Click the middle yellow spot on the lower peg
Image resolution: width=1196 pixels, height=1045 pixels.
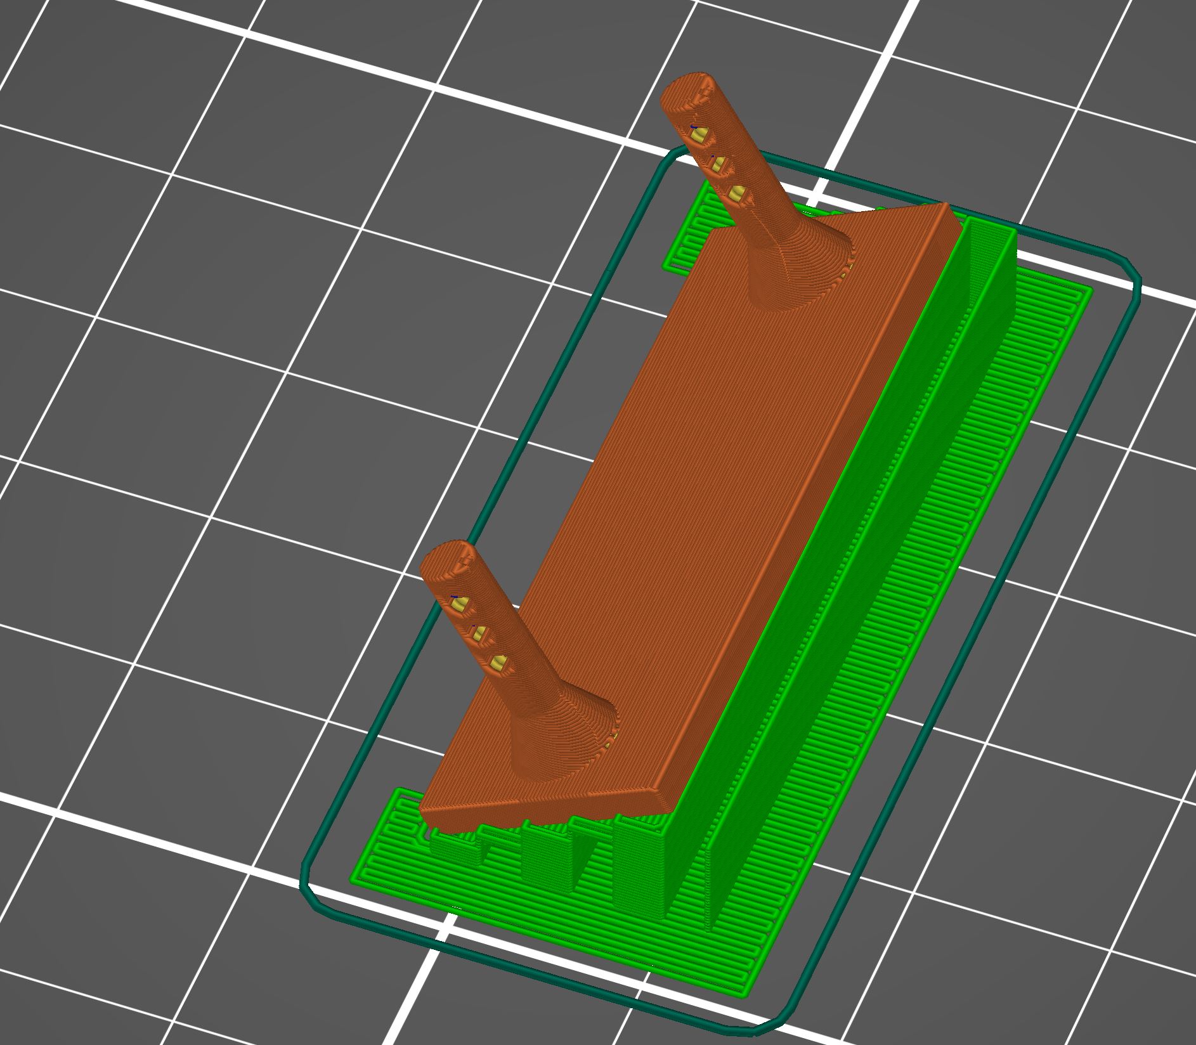tap(480, 632)
